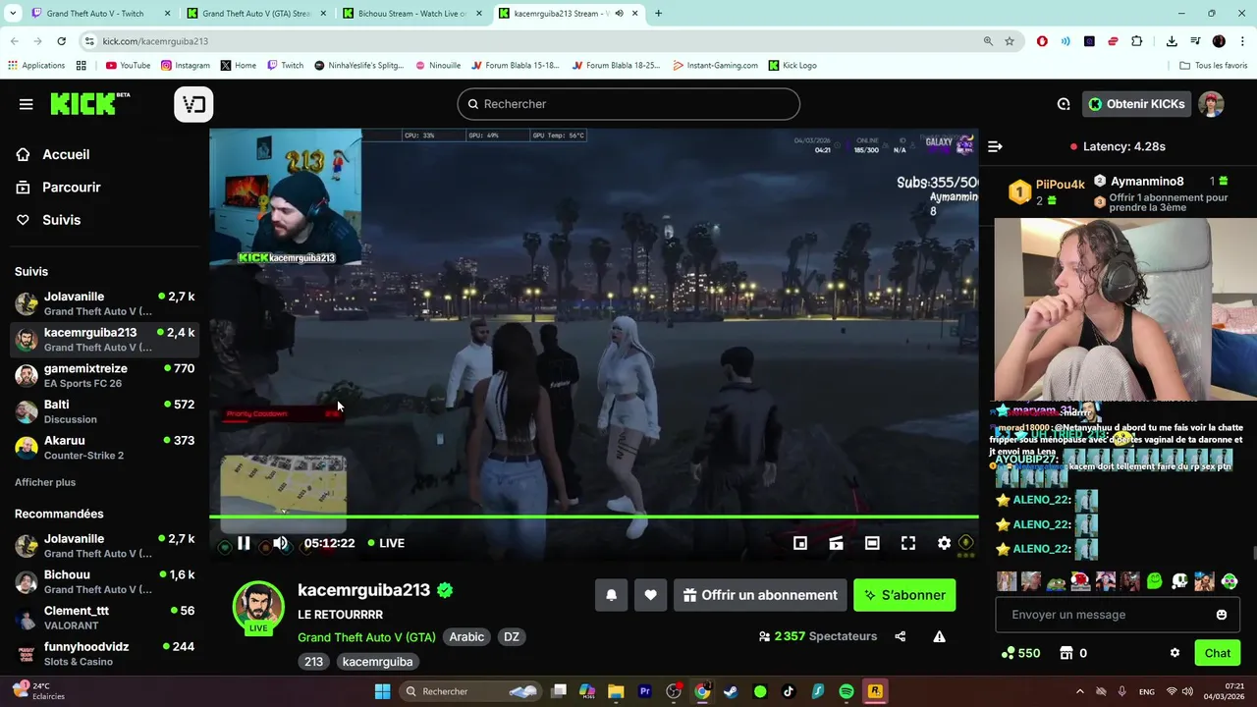The image size is (1257, 707).
Task: Open chat settings gear
Action: coord(1175,653)
